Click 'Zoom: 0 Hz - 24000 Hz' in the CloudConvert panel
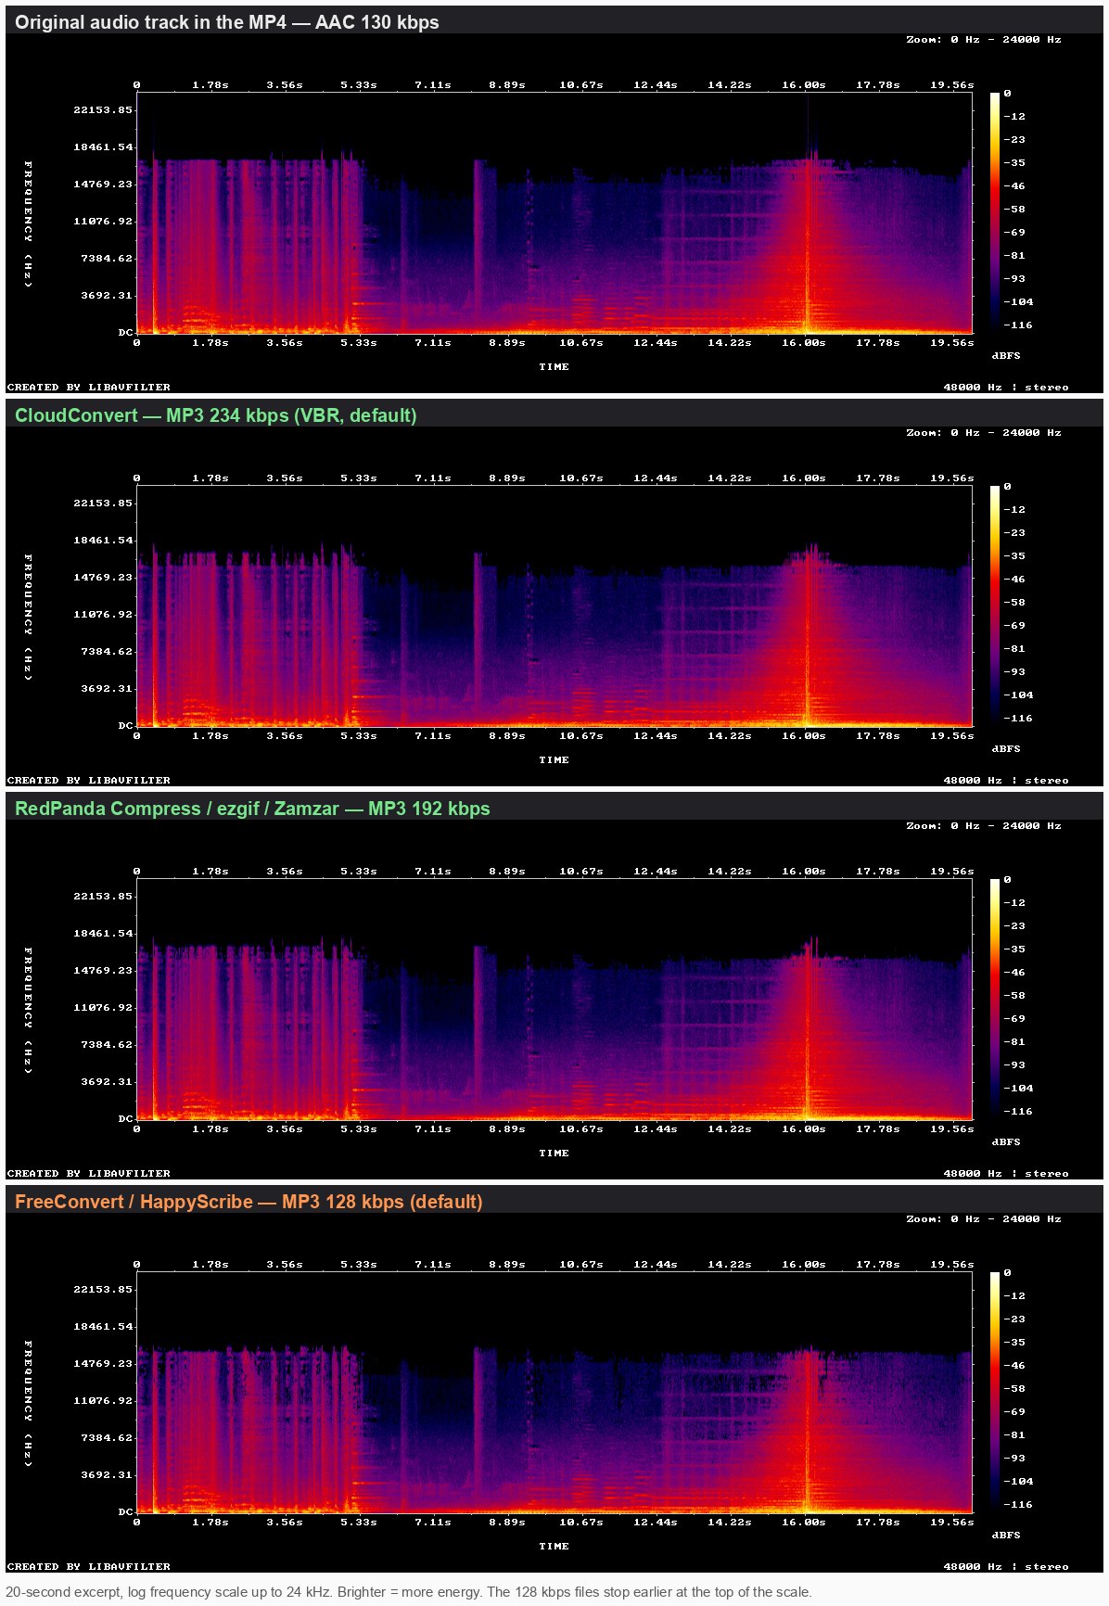The image size is (1109, 1606). click(x=984, y=433)
